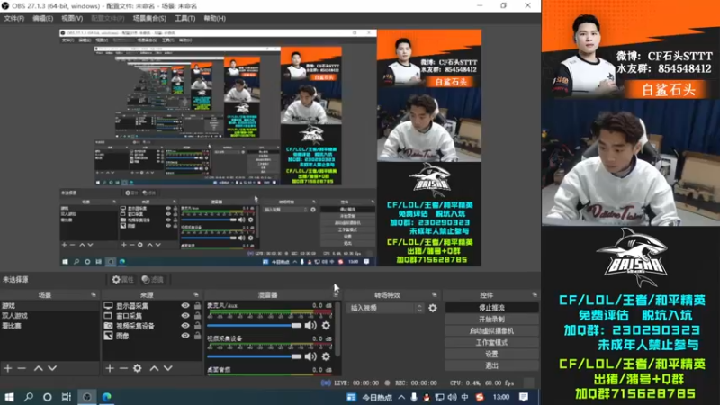Click the 滤镜 filters button
The image size is (720, 405).
tap(153, 279)
